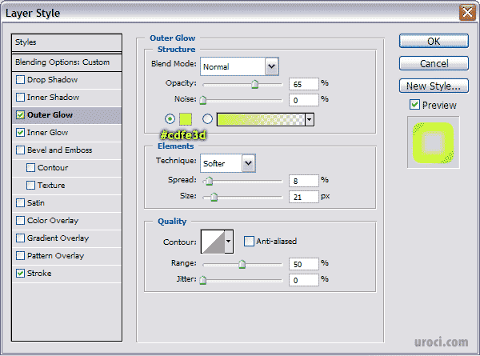The image size is (480, 356).
Task: Click the Opacity slider handle
Action: 254,84
